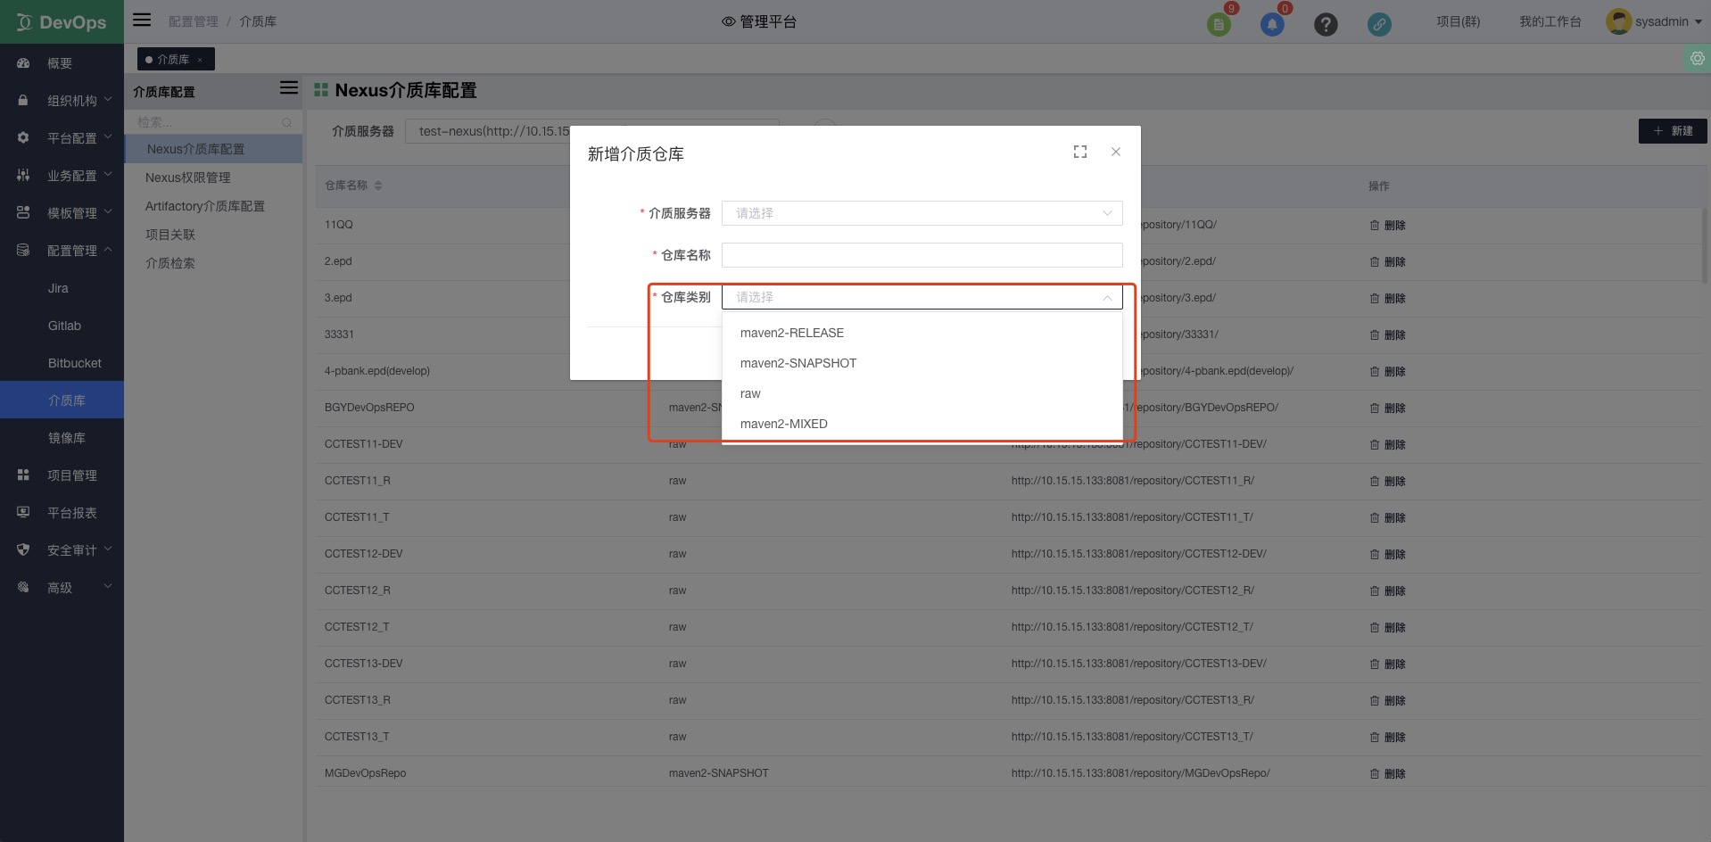This screenshot has width=1711, height=842.
Task: Select Nexus权限管理 in config list
Action: click(x=213, y=177)
